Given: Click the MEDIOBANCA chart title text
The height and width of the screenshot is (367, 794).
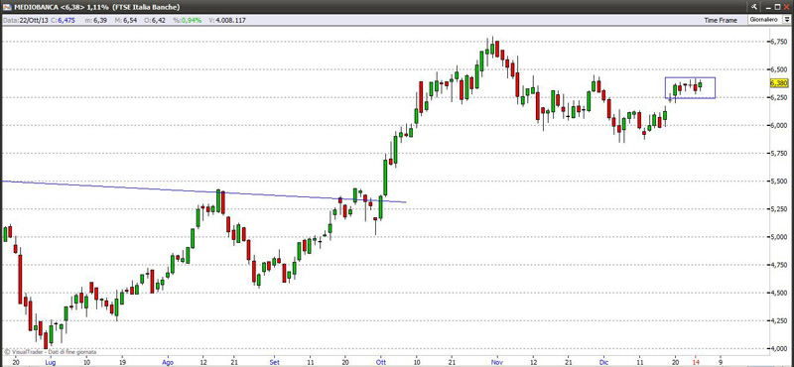Looking at the screenshot, I should (96, 7).
